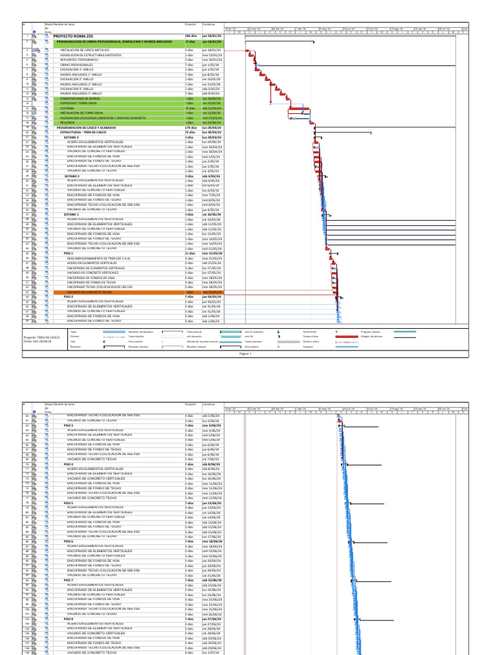Screen dimensions: 491x655
Task: Click the '179 días' duration cell
Action: click(191, 127)
